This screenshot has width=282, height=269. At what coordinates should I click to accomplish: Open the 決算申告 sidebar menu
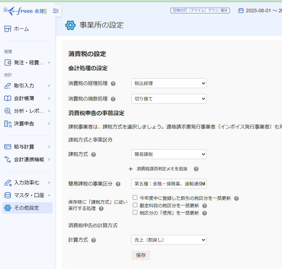27,124
